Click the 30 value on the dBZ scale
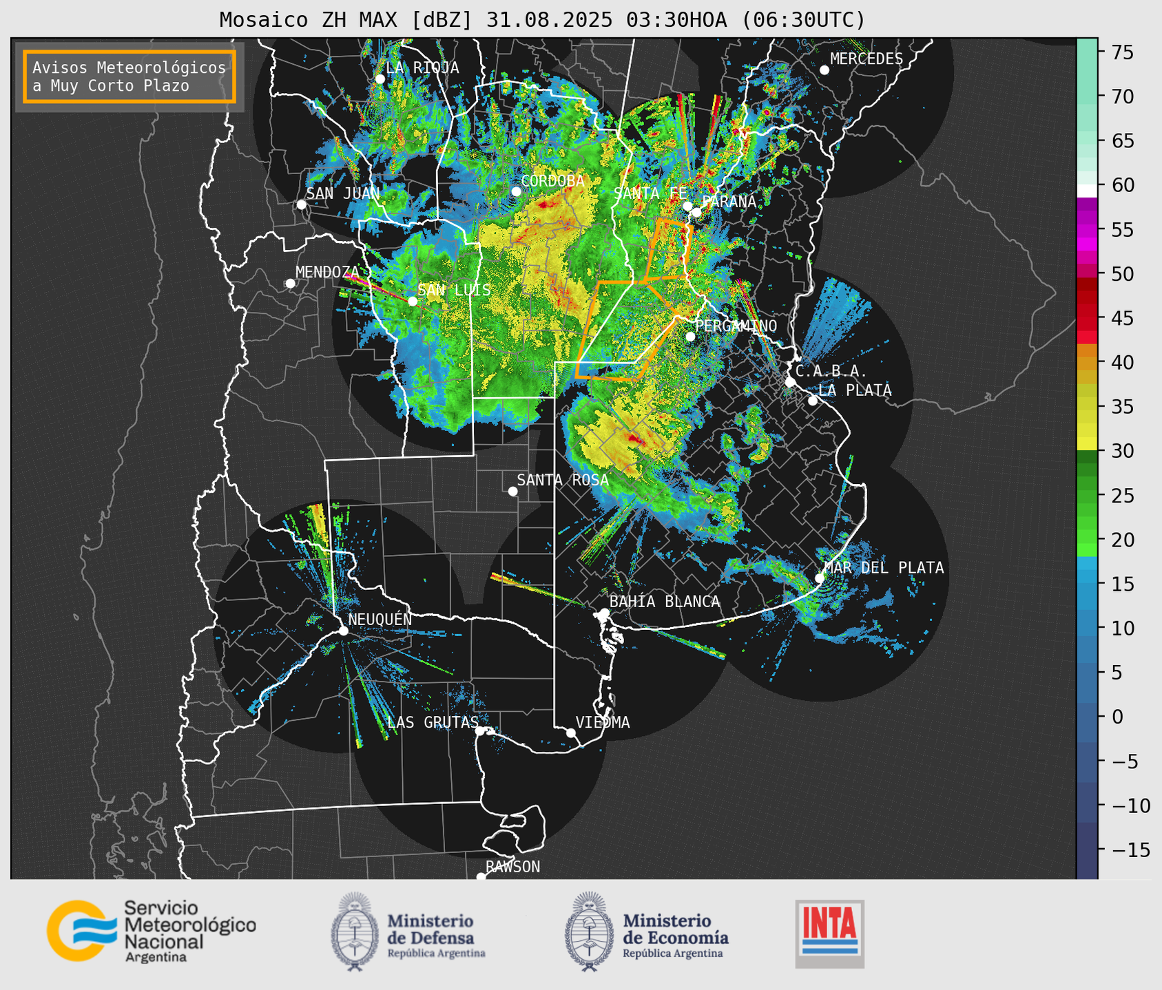The width and height of the screenshot is (1162, 990). (x=1122, y=451)
